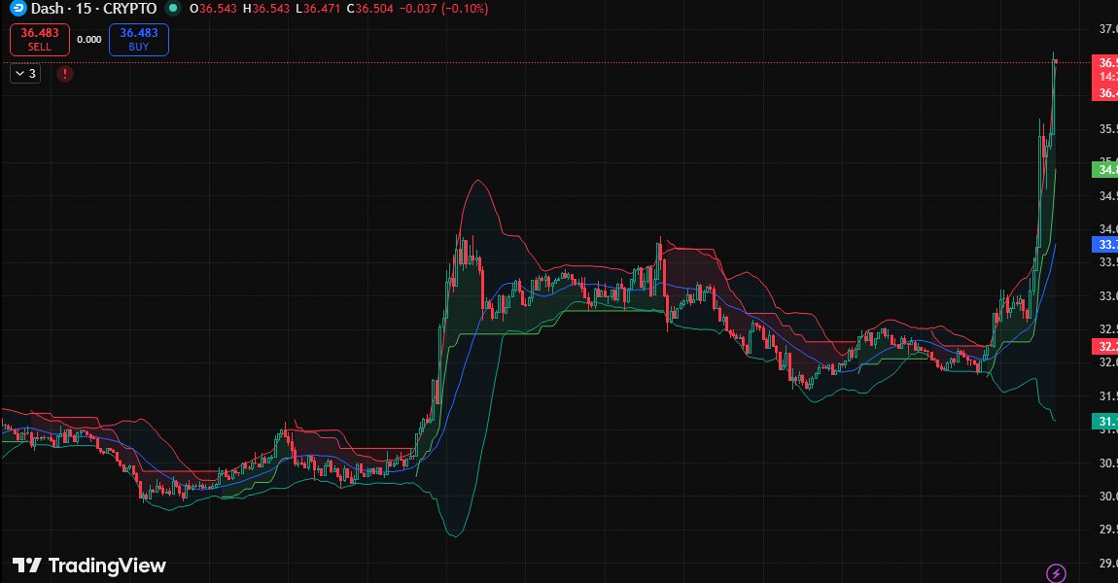Viewport: 1118px width, 583px height.
Task: Click the Dash symbol name in header
Action: pos(48,9)
